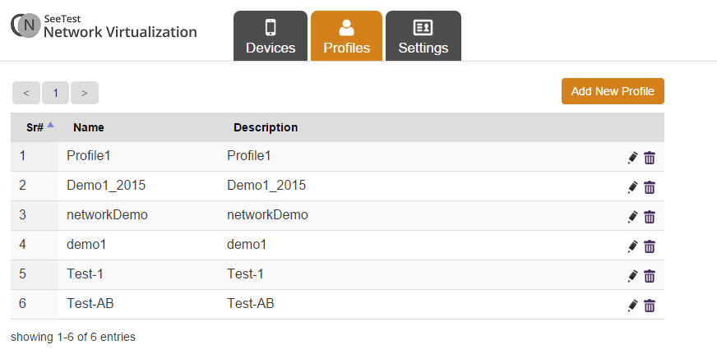Click the pencil icon for networkDemo
Image resolution: width=717 pixels, height=354 pixels.
[632, 217]
